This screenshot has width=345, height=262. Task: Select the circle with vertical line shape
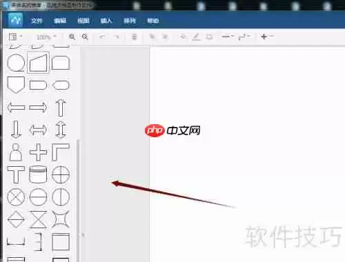(61, 197)
